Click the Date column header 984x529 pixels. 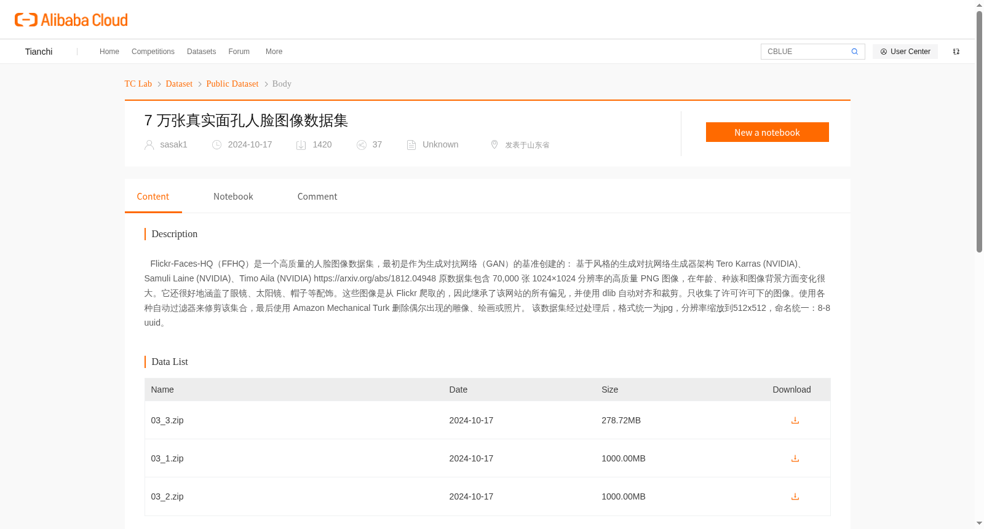coord(458,390)
